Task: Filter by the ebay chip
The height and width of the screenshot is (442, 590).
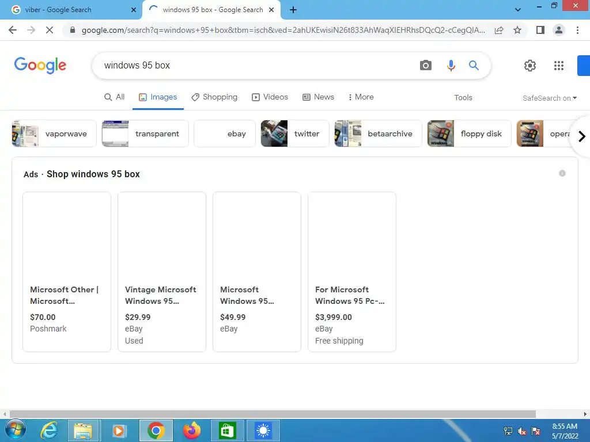Action: pyautogui.click(x=225, y=134)
